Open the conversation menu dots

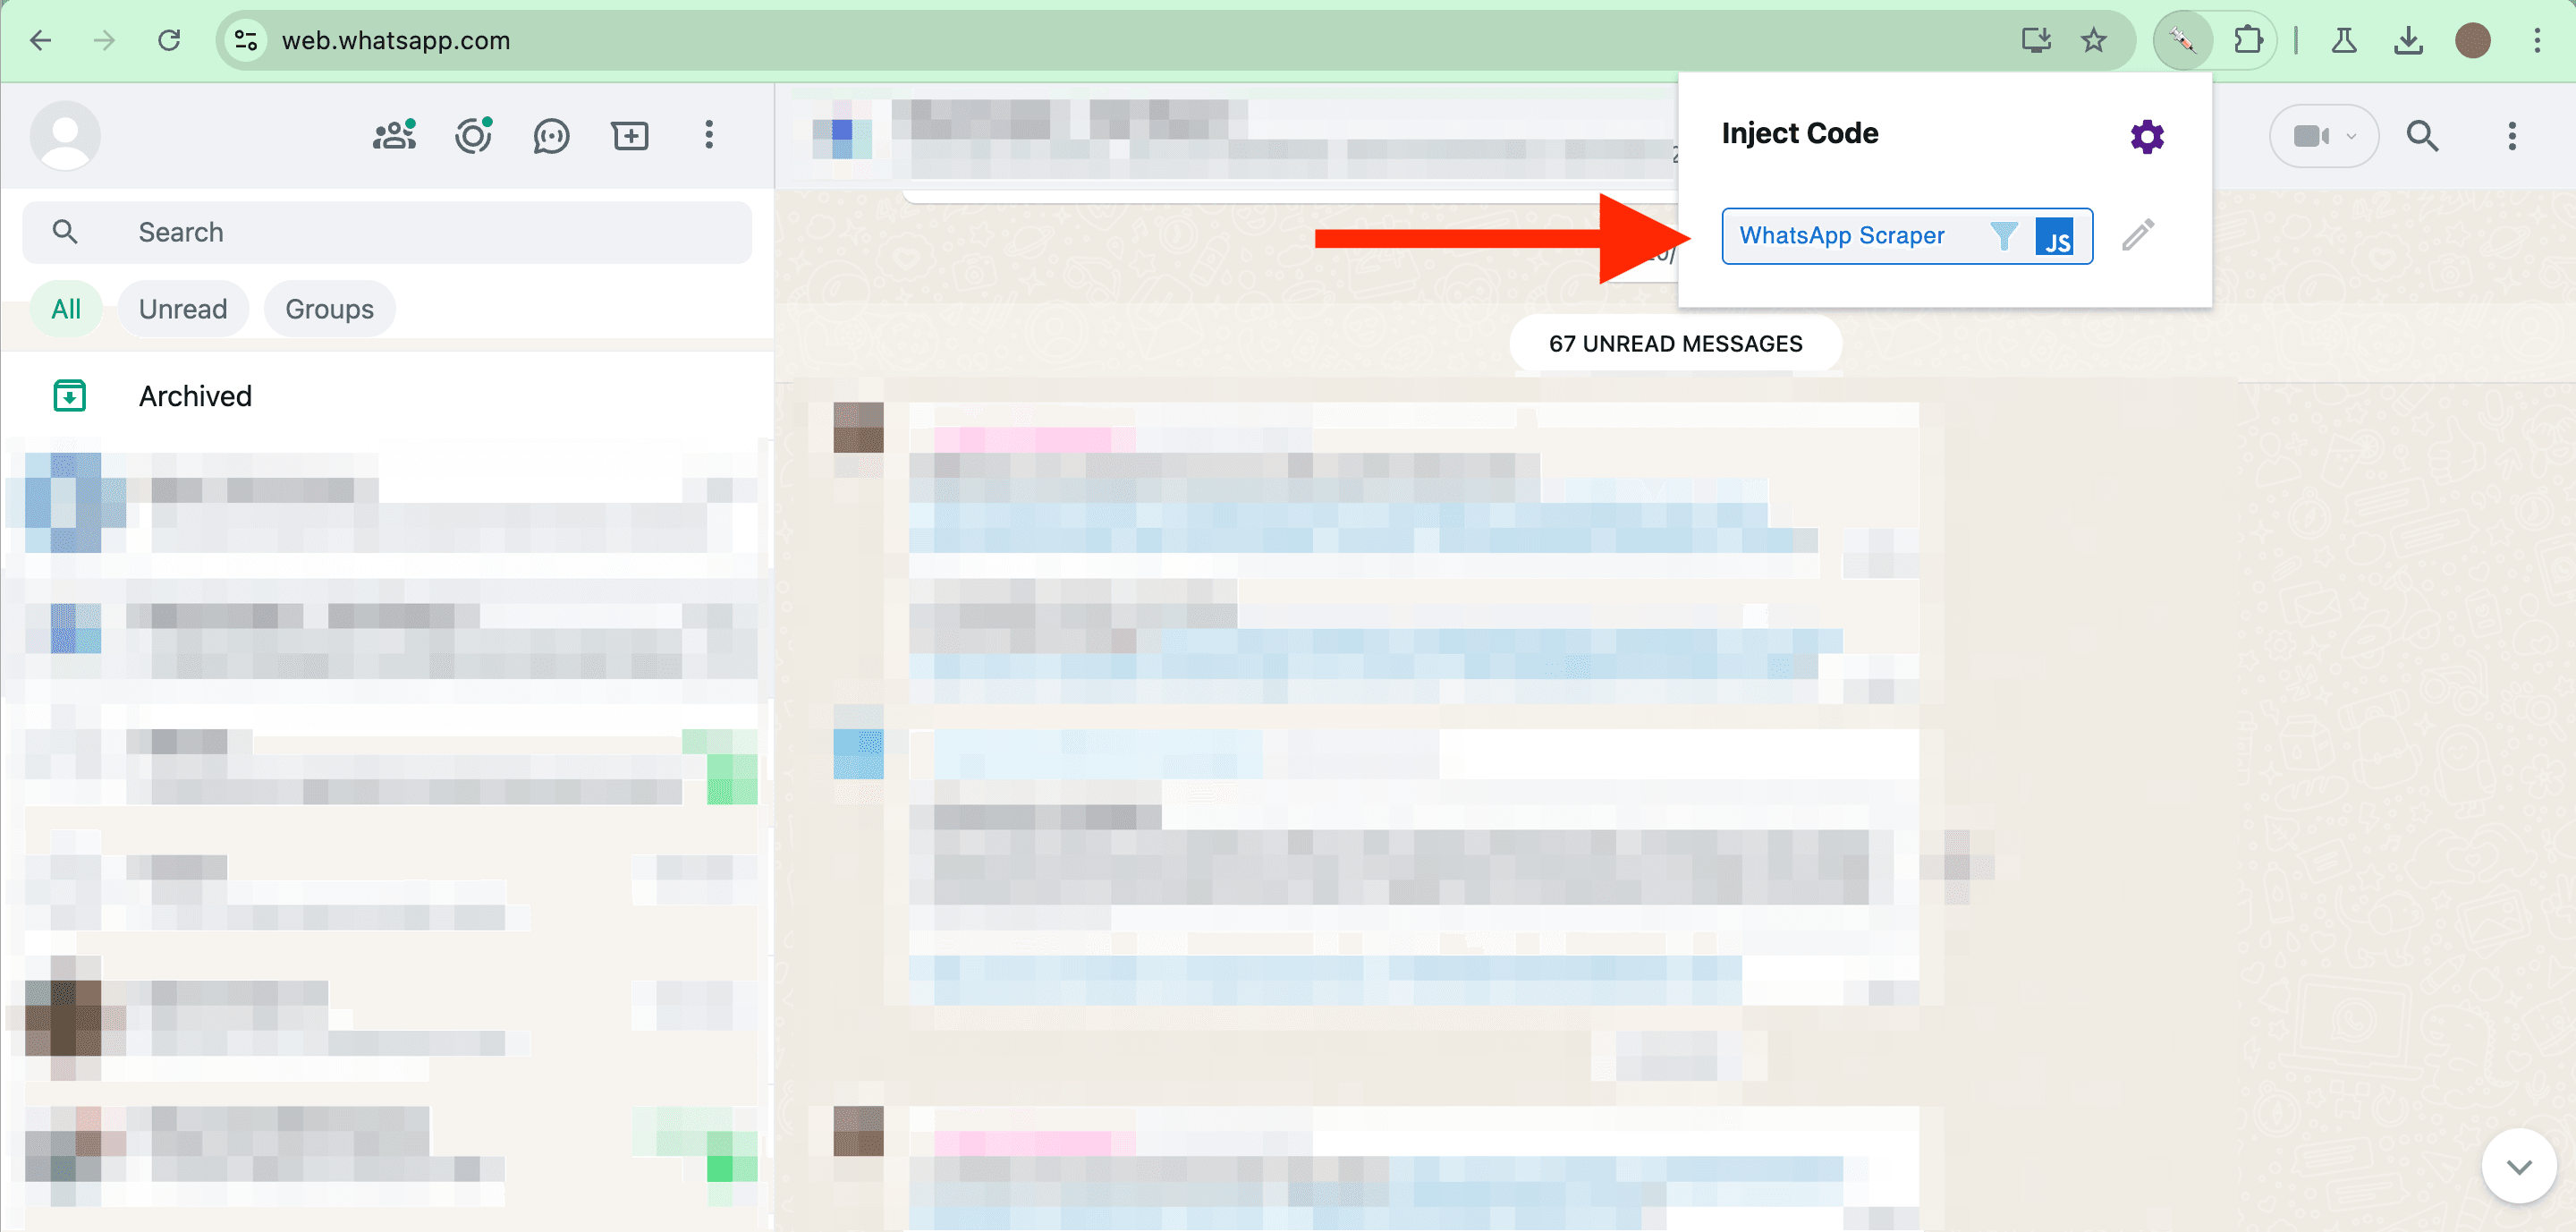point(2511,136)
